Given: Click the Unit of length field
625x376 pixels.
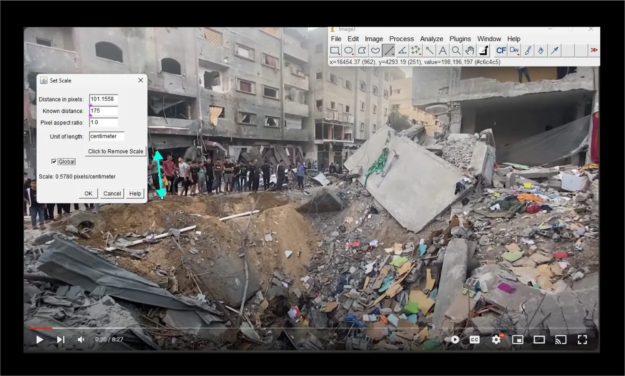Looking at the screenshot, I should [x=107, y=136].
